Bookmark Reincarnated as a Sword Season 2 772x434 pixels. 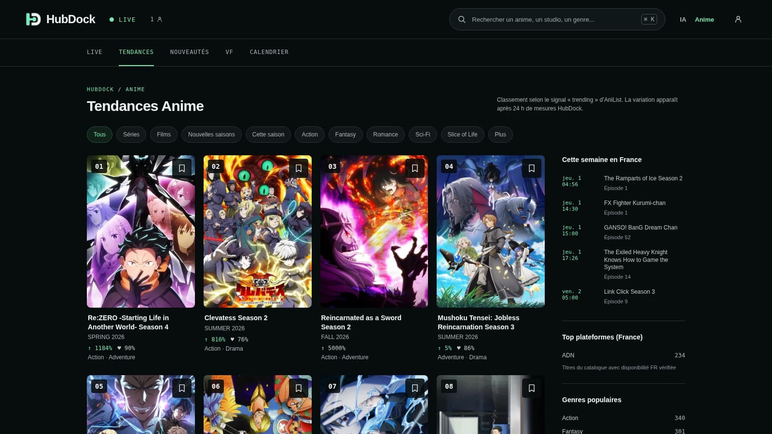[415, 168]
